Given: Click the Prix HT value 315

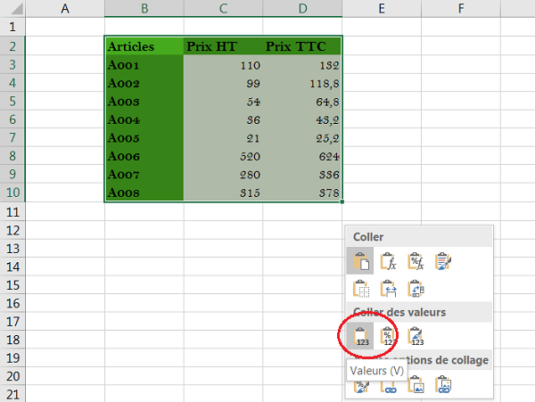Looking at the screenshot, I should (x=223, y=193).
